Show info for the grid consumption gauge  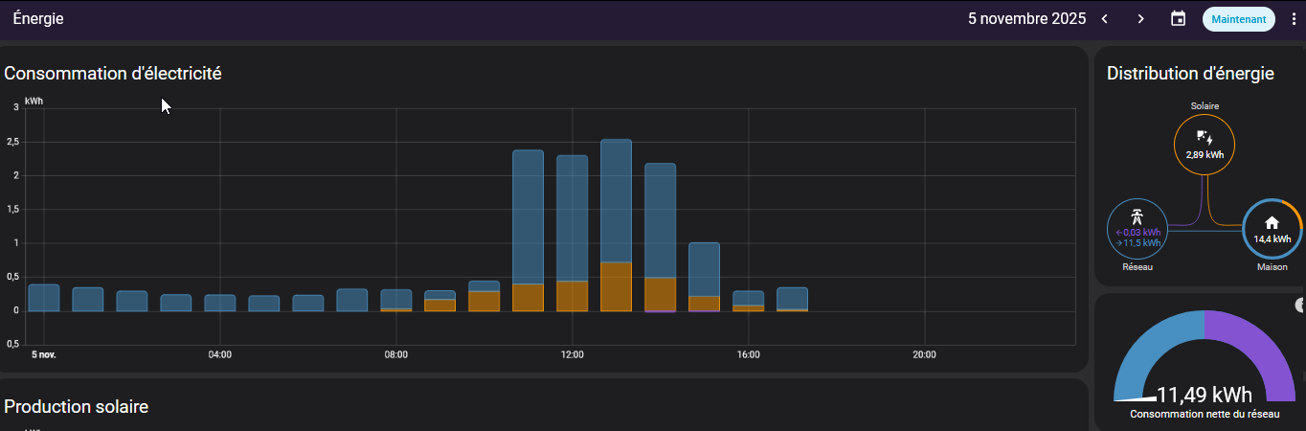coord(1300,306)
